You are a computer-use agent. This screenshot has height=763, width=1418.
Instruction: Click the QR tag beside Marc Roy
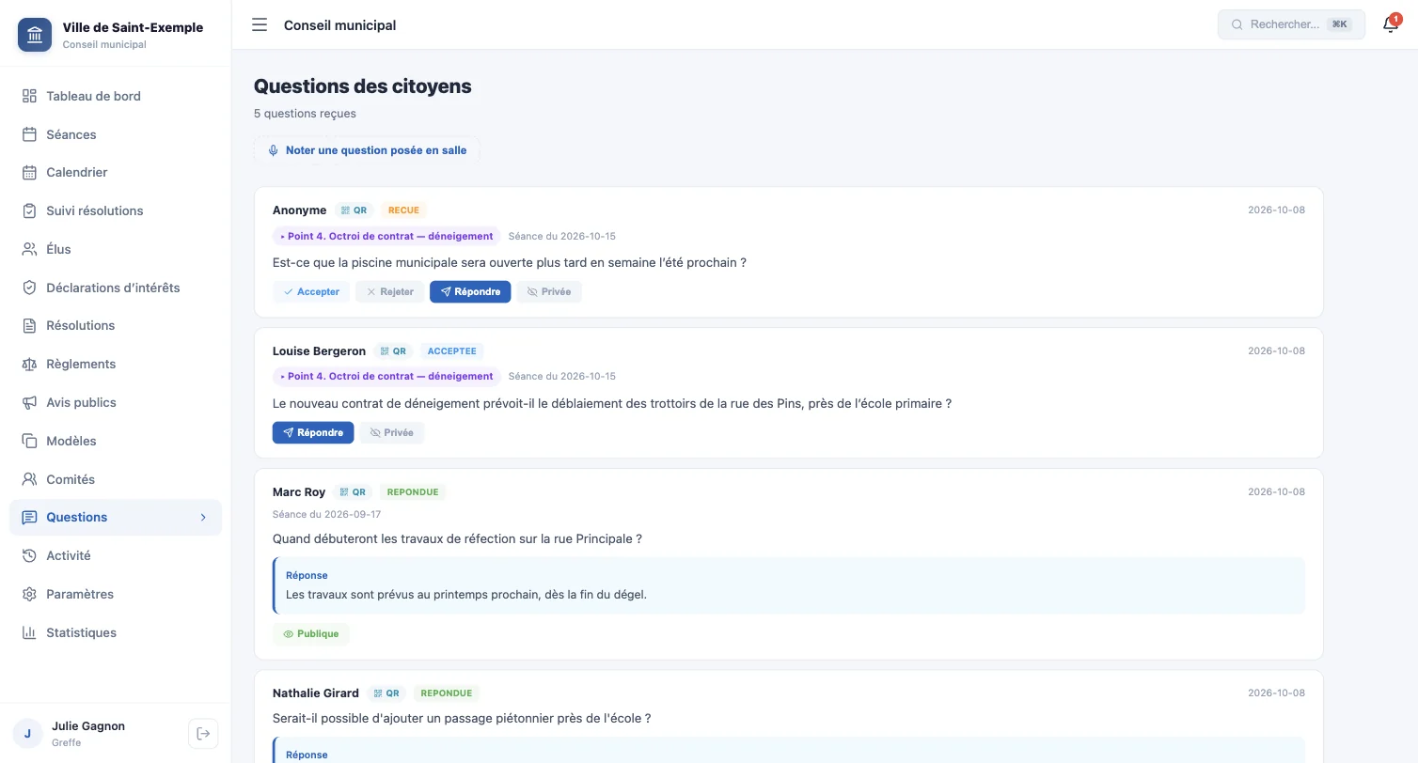click(x=354, y=491)
